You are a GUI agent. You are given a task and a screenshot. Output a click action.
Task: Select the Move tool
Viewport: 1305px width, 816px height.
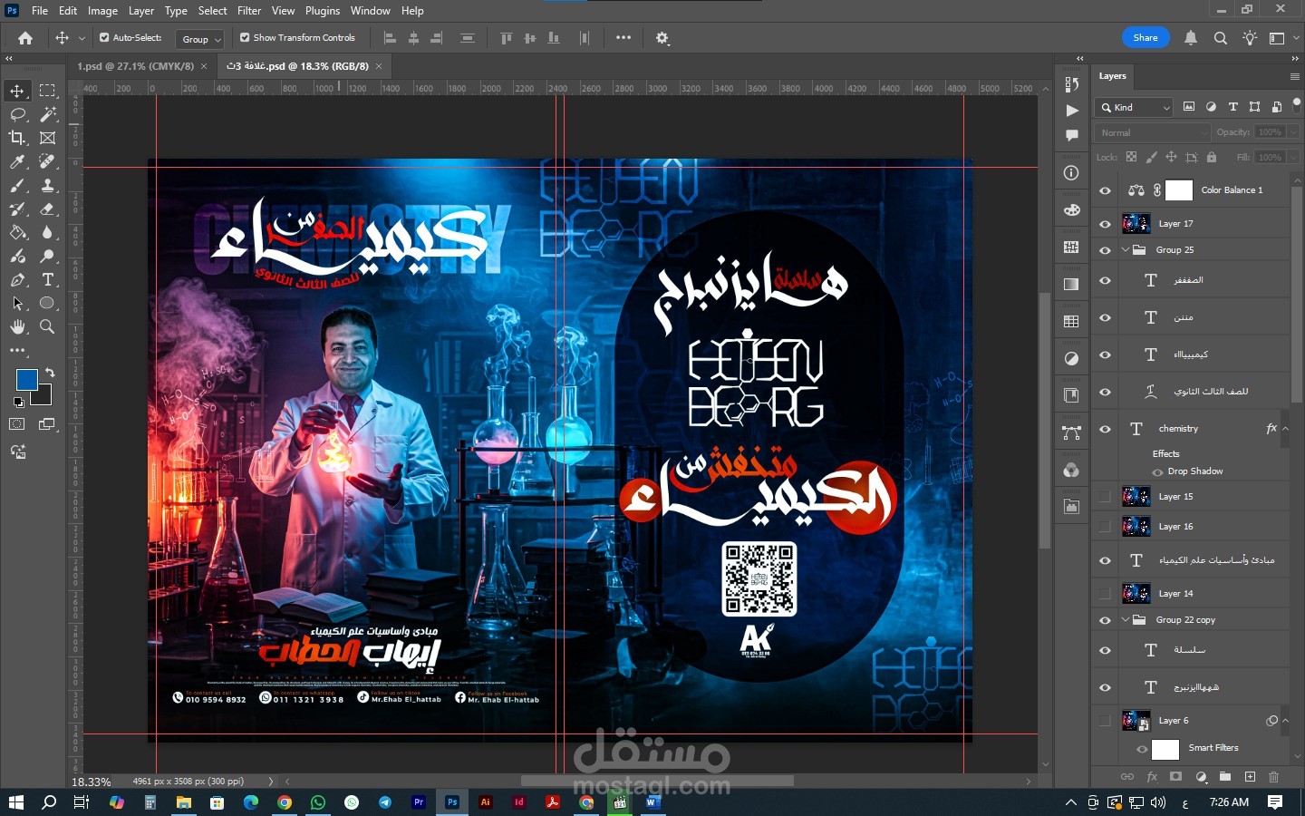pos(17,91)
